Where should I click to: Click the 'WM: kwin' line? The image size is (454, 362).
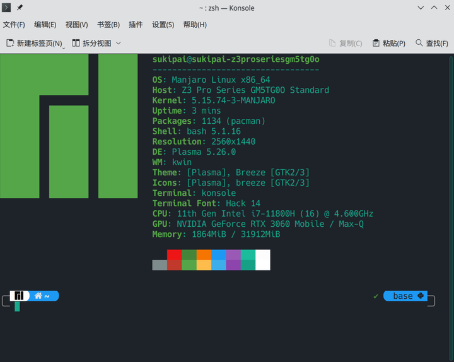(x=172, y=162)
